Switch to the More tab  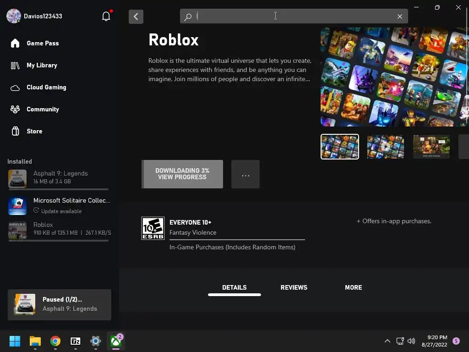[353, 288]
